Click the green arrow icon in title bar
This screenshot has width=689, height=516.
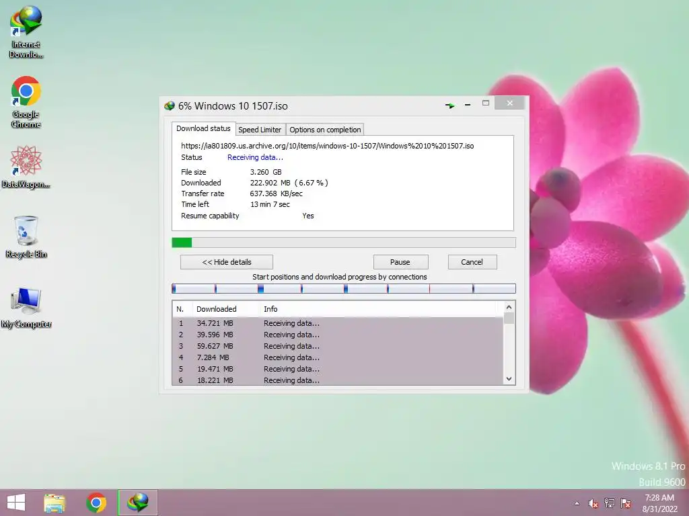coord(449,105)
